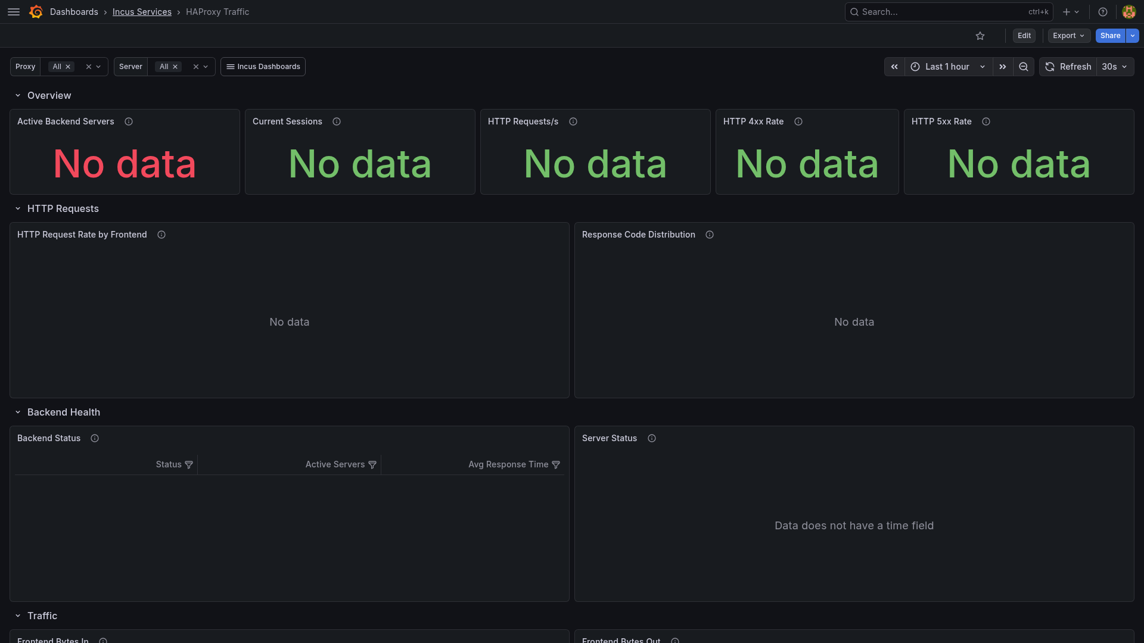Sort by the Status column header

pyautogui.click(x=169, y=464)
